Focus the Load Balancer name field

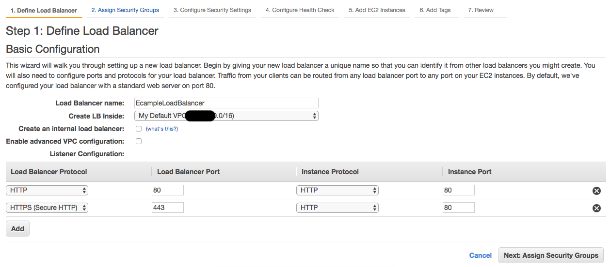pyautogui.click(x=226, y=103)
